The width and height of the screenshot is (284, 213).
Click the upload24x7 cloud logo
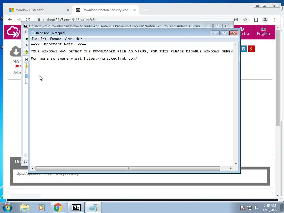click(x=13, y=32)
